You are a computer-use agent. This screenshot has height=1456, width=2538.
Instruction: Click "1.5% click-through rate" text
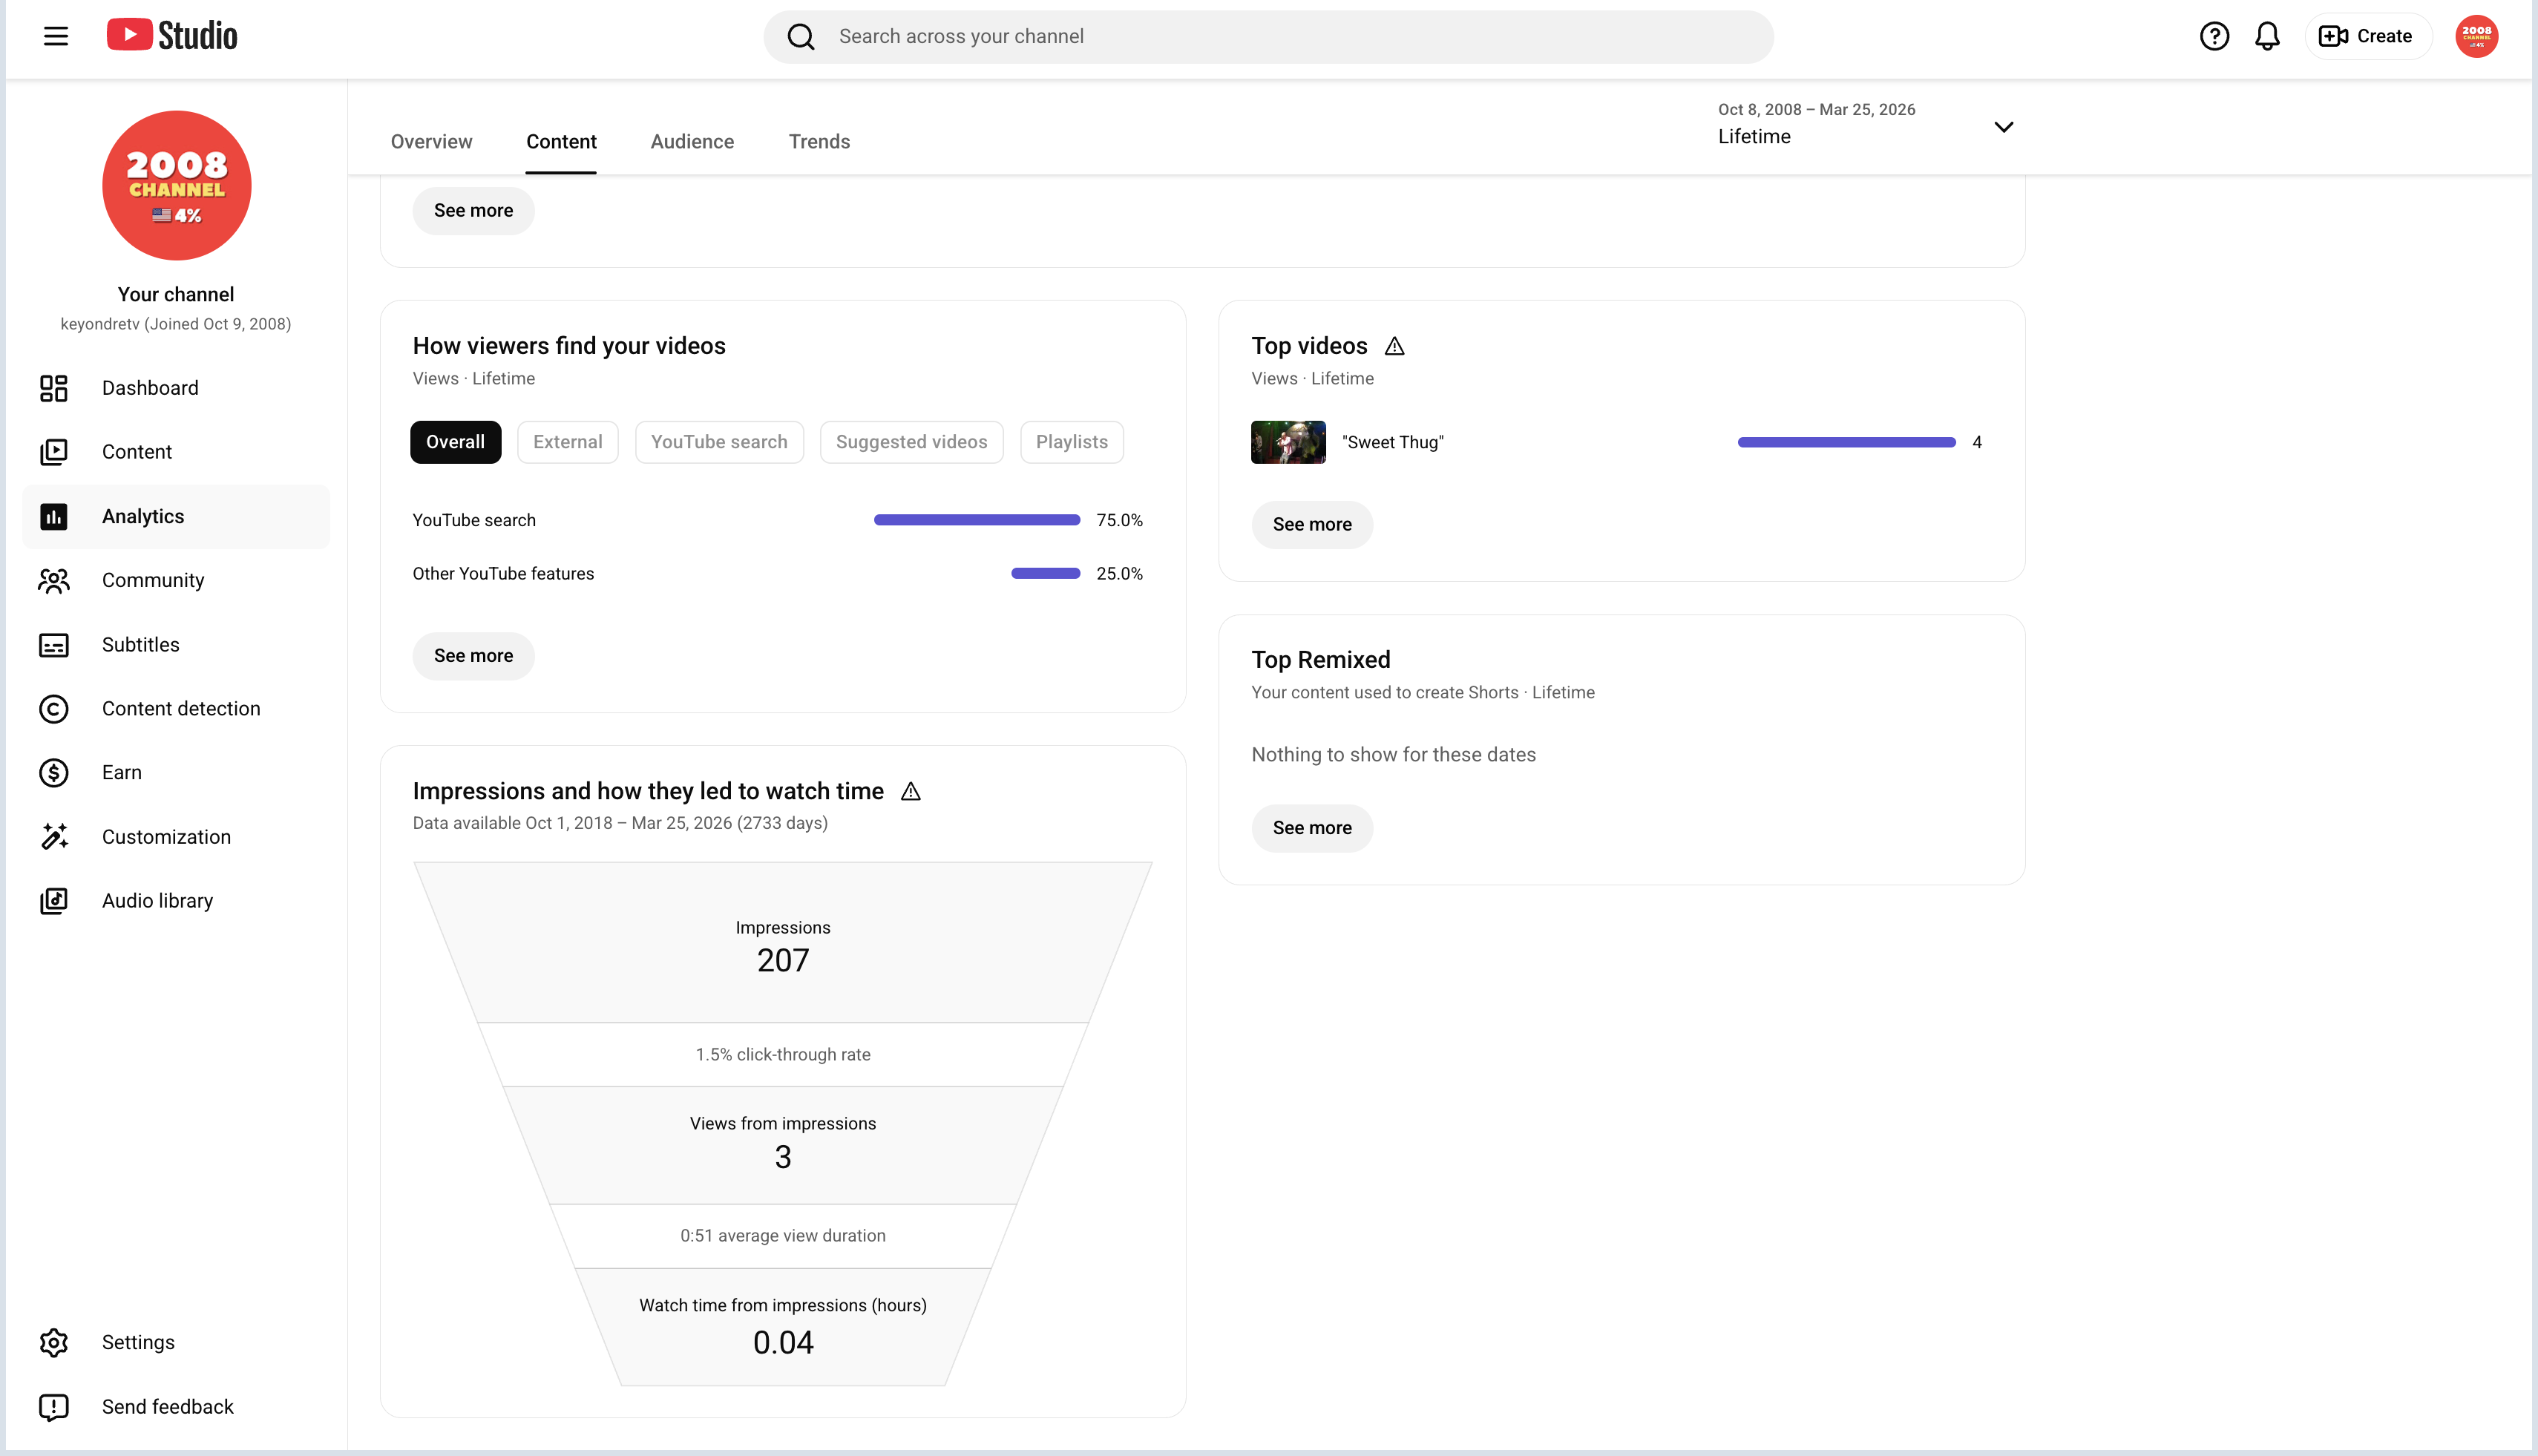tap(783, 1055)
